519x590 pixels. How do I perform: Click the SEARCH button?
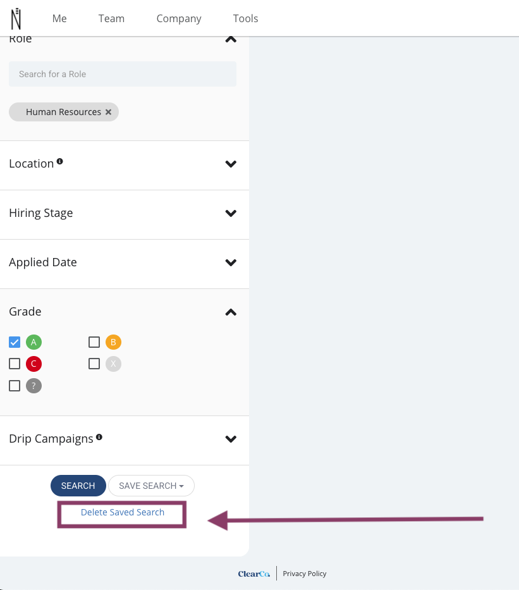(78, 486)
